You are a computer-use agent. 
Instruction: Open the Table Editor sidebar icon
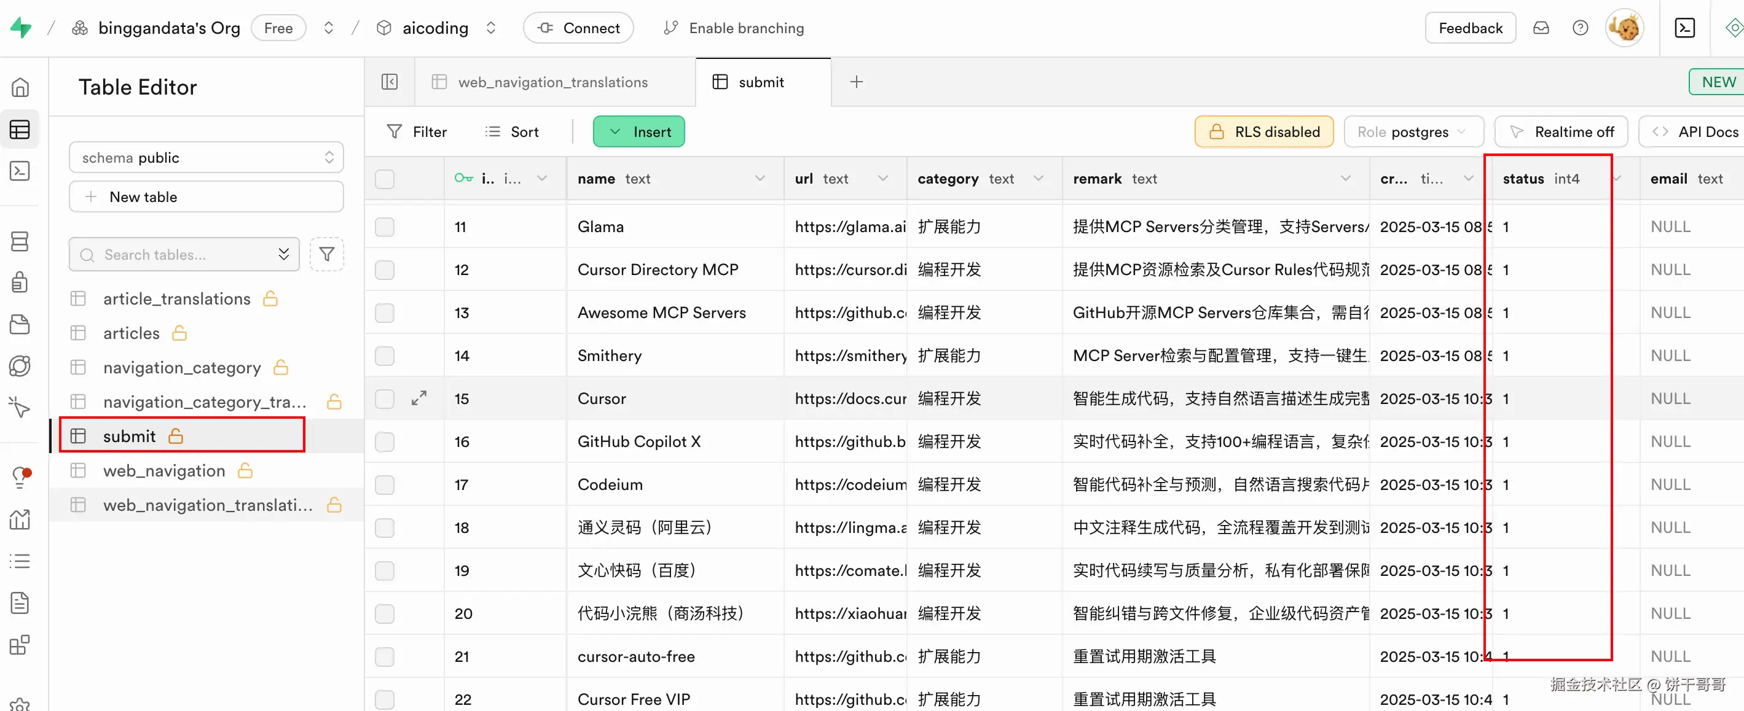tap(20, 129)
